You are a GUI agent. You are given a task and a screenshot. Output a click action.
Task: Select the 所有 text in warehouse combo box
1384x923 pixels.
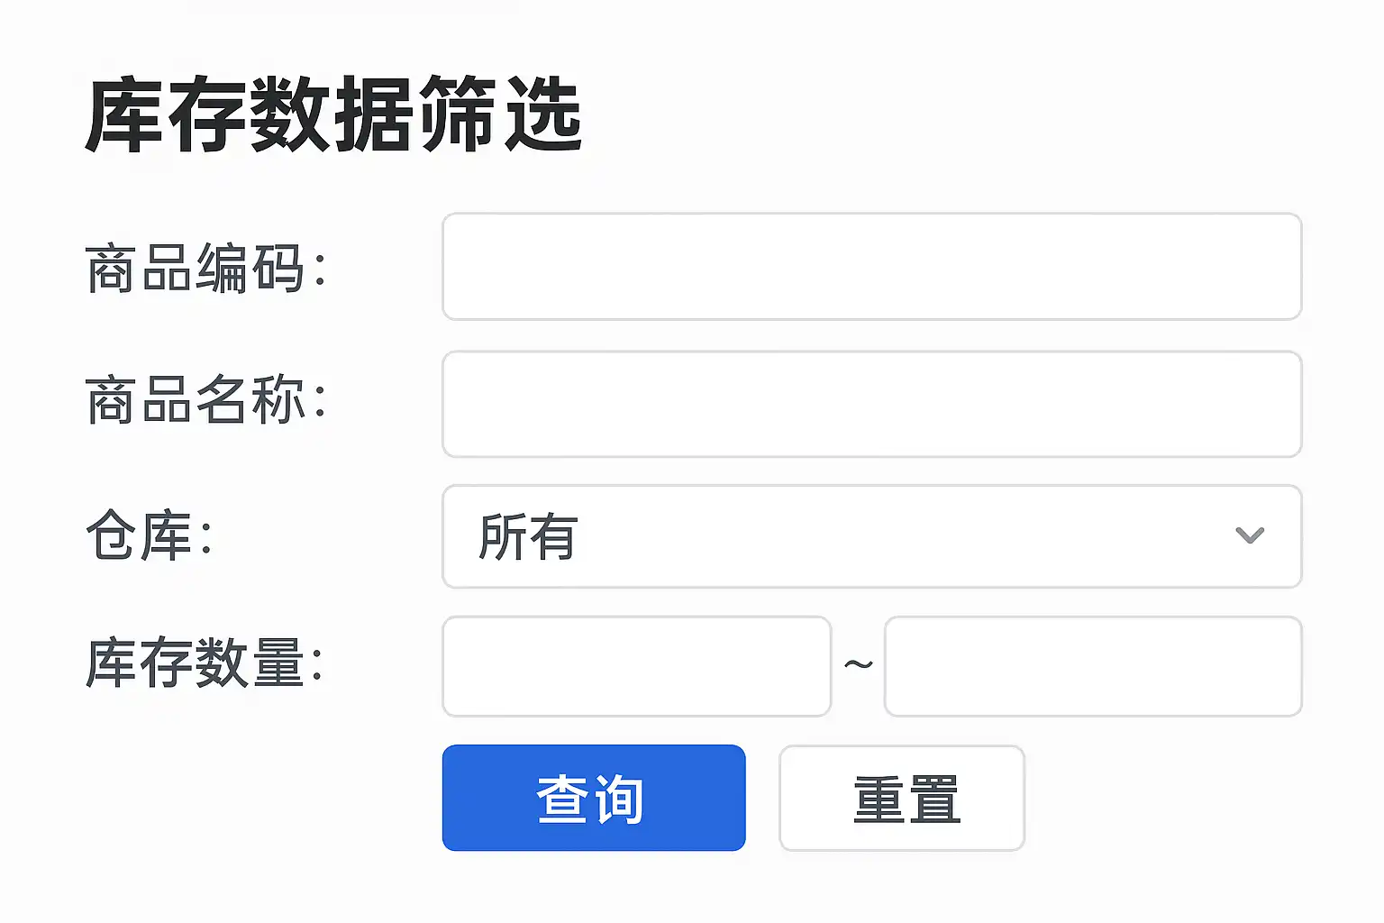point(528,537)
